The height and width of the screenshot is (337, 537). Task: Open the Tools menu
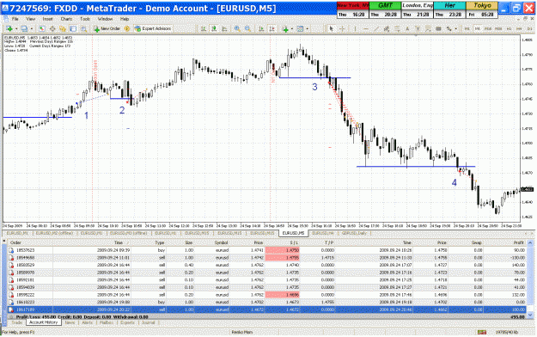[x=85, y=19]
